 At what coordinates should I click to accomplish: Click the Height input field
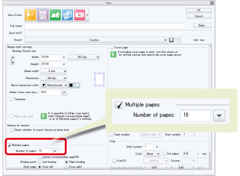[x=50, y=64]
